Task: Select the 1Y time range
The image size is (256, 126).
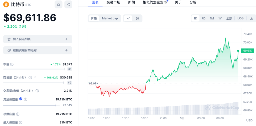Action: click(220, 18)
